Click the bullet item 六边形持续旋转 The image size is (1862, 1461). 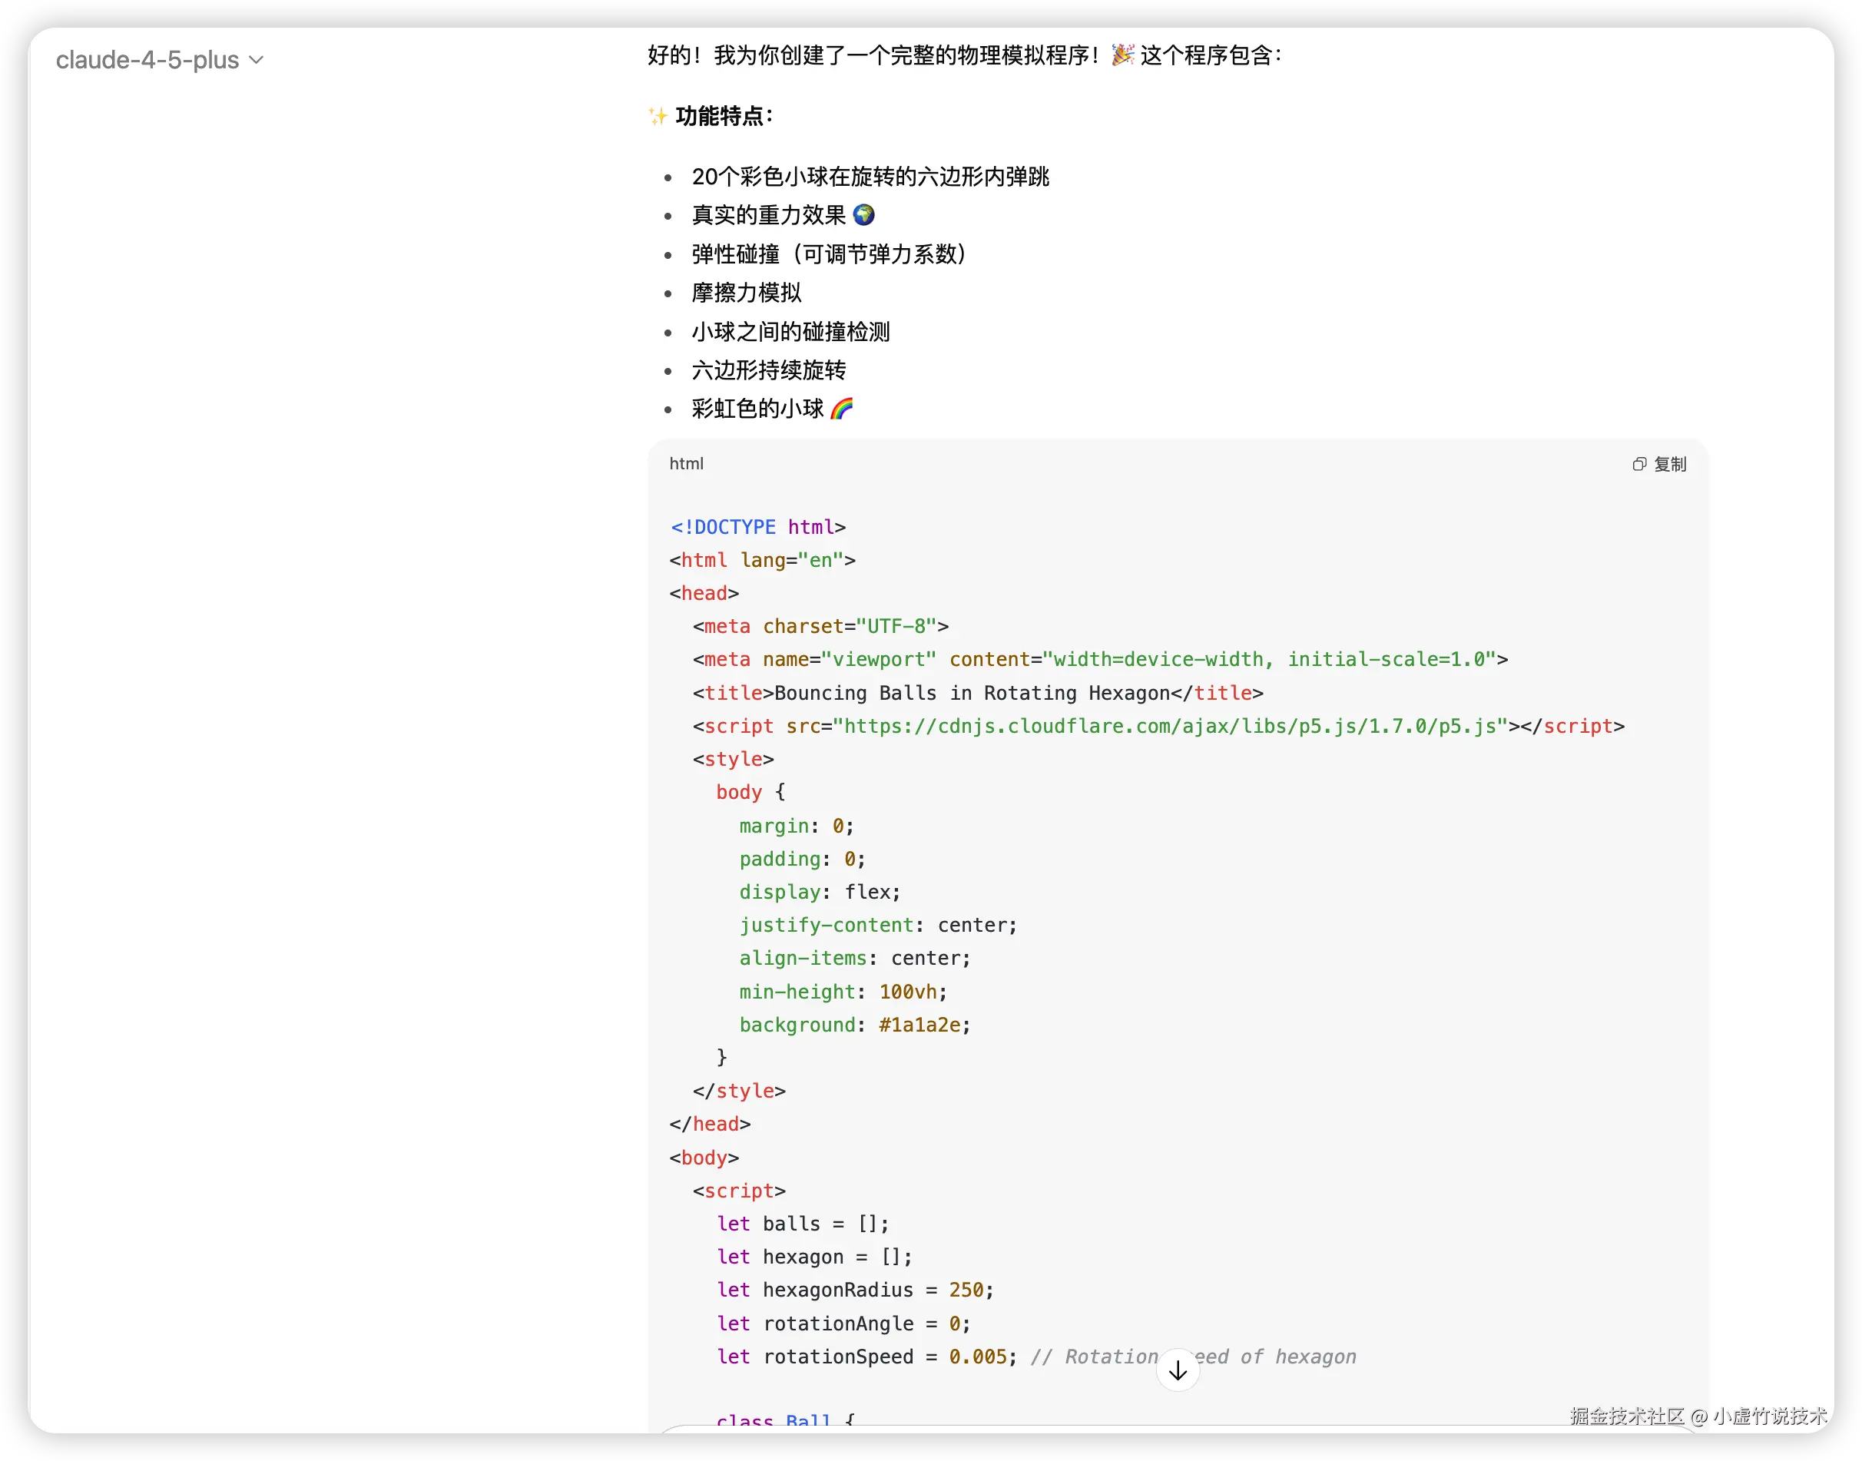point(768,370)
